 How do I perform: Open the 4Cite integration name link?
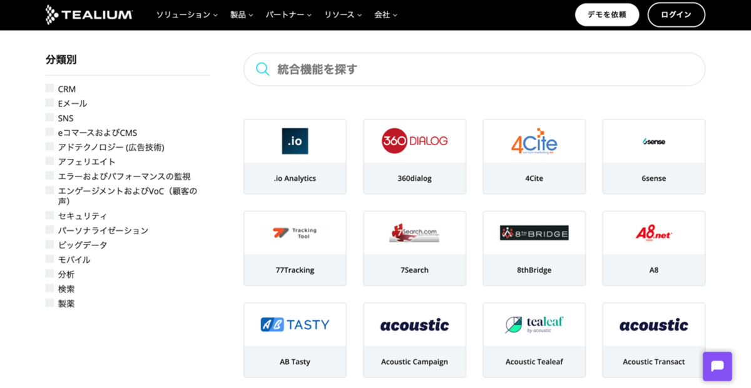[534, 178]
